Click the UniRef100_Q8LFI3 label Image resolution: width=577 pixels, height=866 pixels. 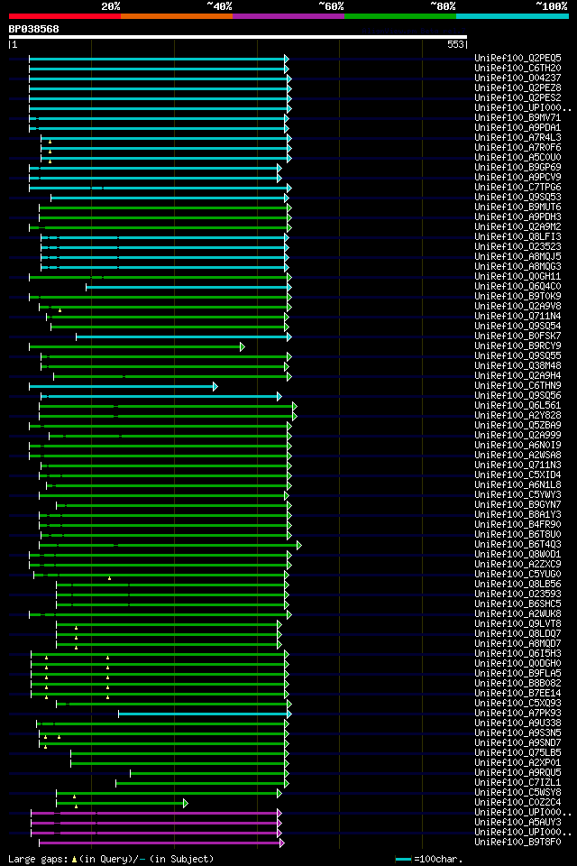[517, 237]
